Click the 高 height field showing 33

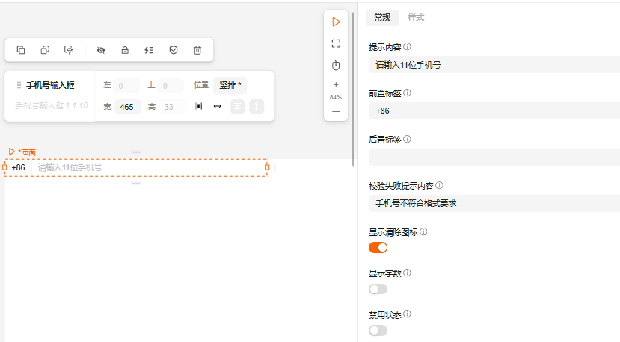click(x=171, y=107)
